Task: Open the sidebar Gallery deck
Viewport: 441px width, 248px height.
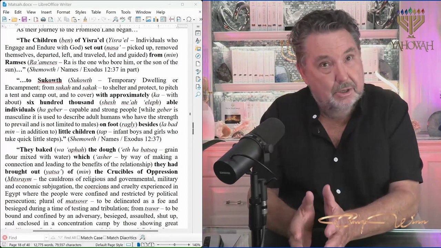Action: [198, 49]
